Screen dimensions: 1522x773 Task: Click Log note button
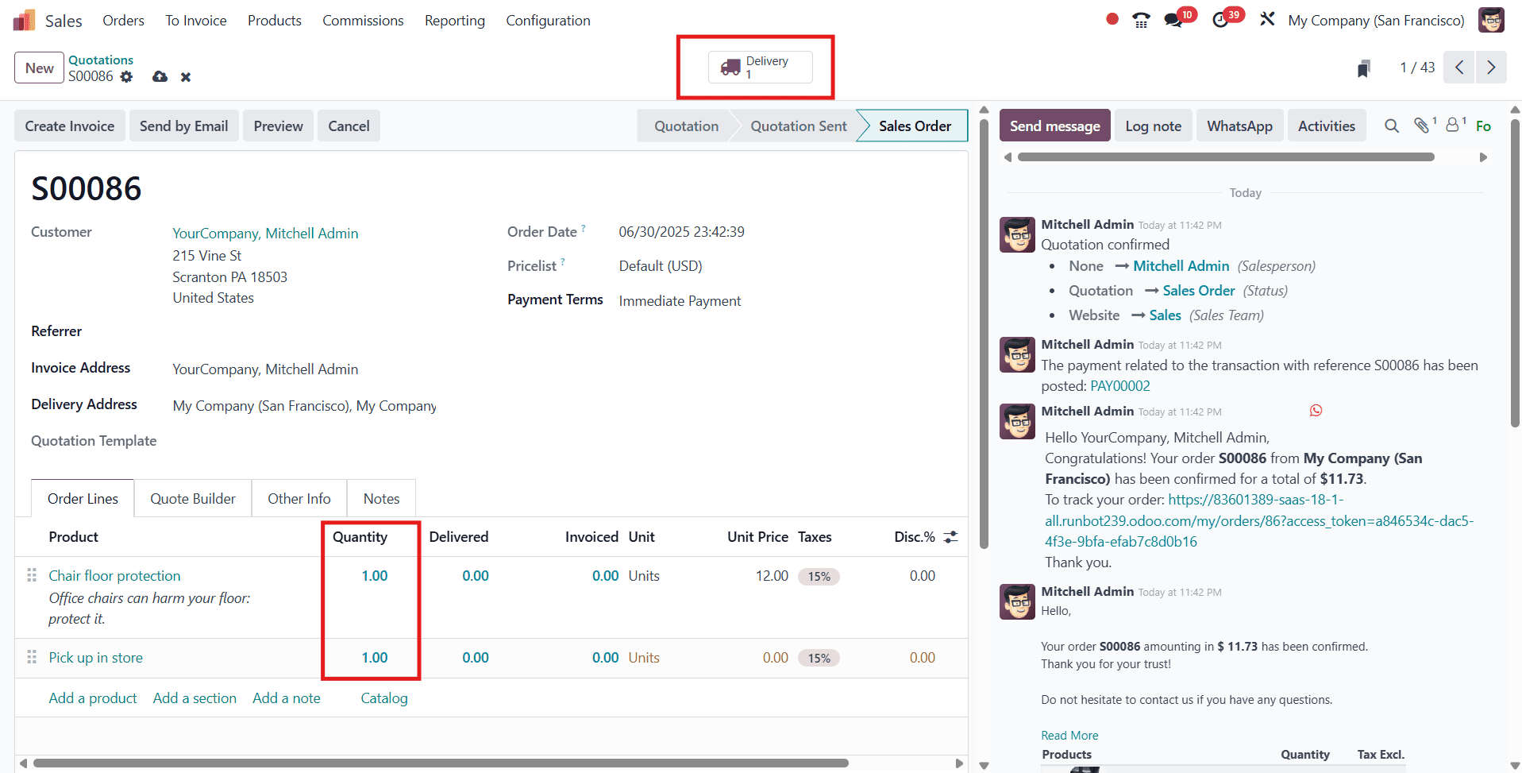click(1154, 126)
